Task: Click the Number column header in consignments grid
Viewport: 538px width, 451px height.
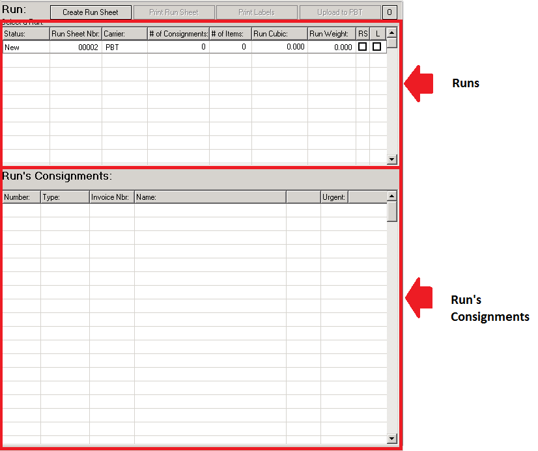Action: tap(21, 197)
